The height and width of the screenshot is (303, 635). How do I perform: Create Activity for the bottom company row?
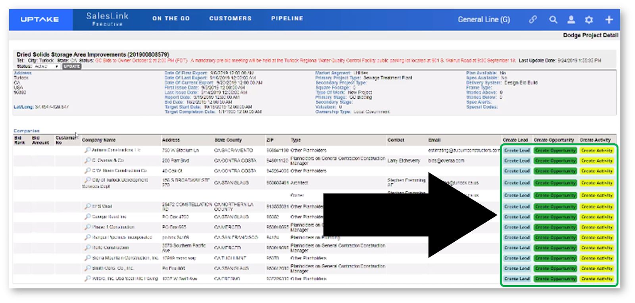[597, 279]
